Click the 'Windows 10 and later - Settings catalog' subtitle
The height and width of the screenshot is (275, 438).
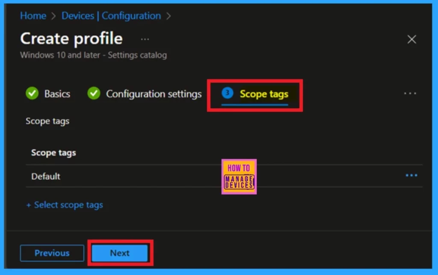coord(93,55)
